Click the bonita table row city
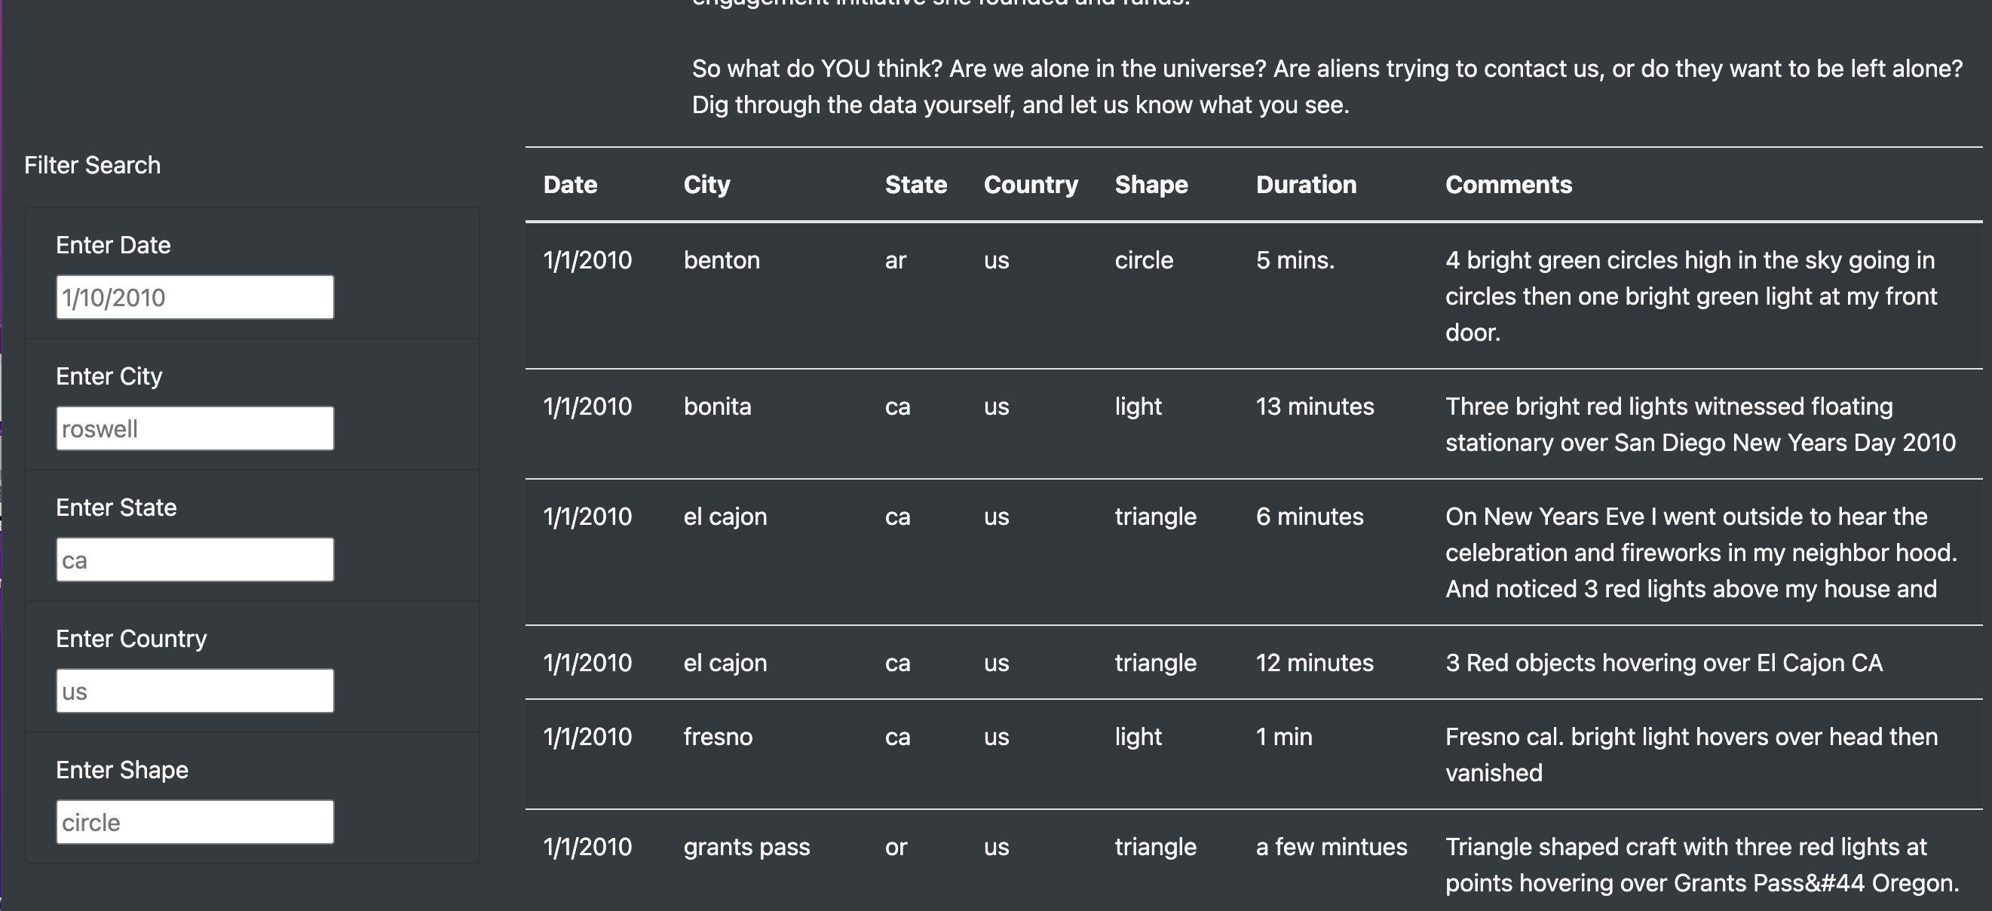 (x=717, y=406)
